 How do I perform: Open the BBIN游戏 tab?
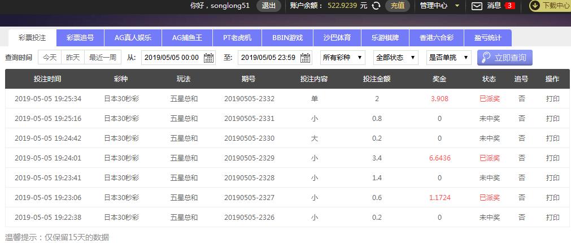(x=287, y=38)
